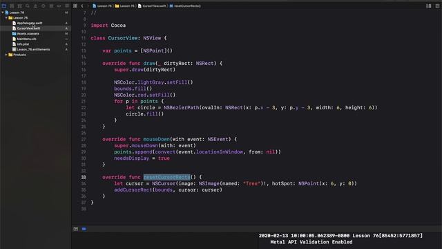Click Lesson 76 folder in jump bar
This screenshot has height=249, width=442.
[124, 6]
